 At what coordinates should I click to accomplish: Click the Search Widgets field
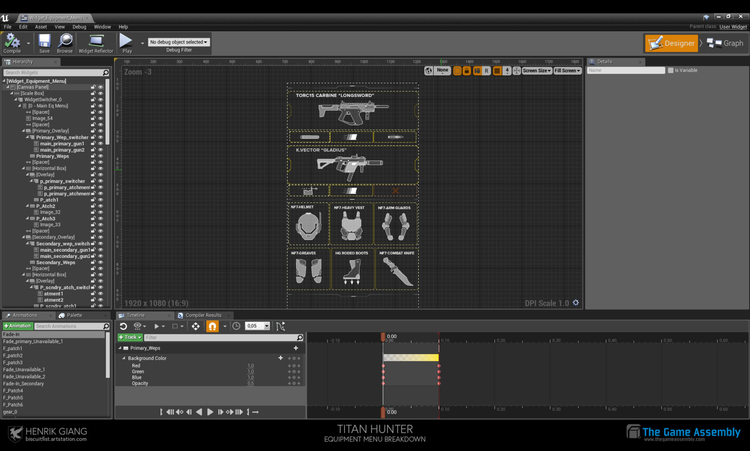point(57,73)
